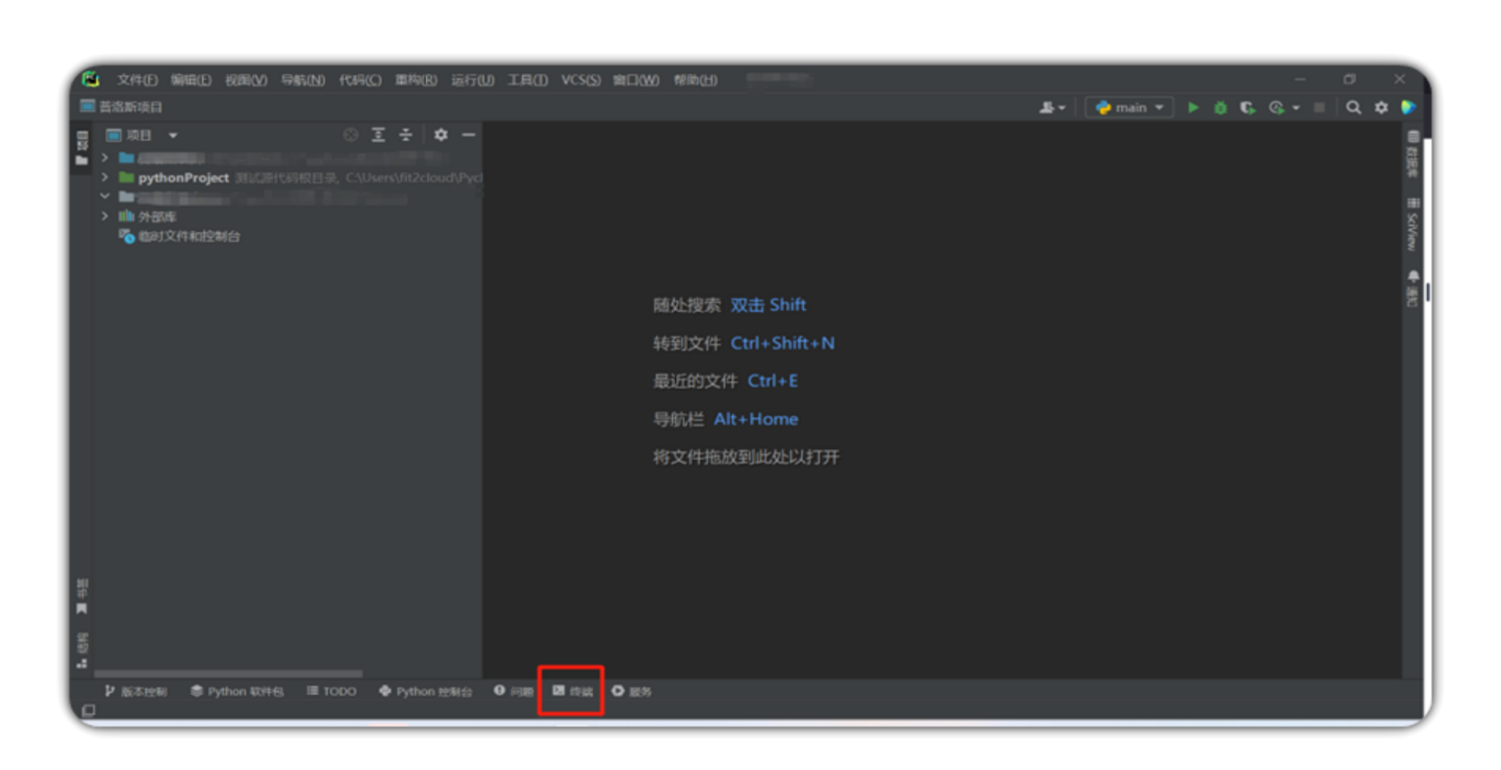
Task: Open the VCS(S) menu
Action: tap(580, 80)
